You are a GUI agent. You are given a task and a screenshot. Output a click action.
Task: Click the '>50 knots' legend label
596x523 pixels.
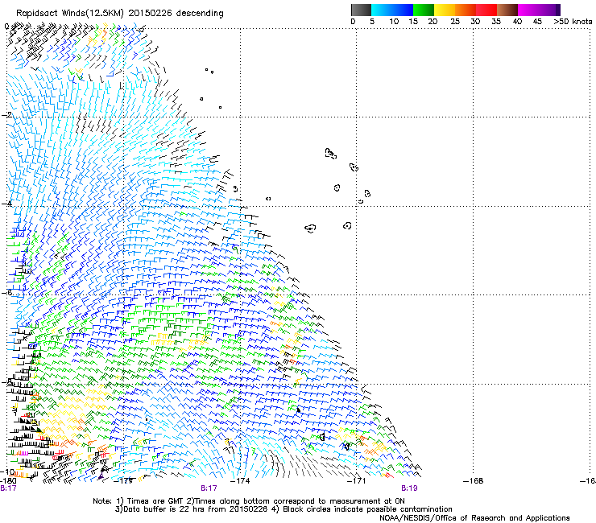573,22
